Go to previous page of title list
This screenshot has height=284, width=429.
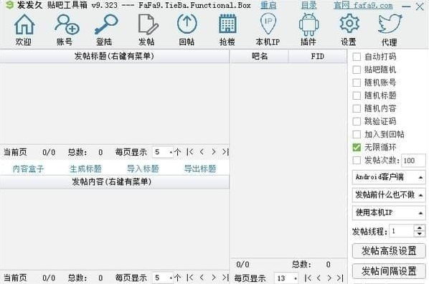tap(202, 152)
